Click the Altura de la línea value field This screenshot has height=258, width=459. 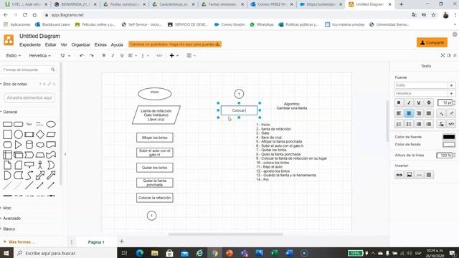click(444, 156)
